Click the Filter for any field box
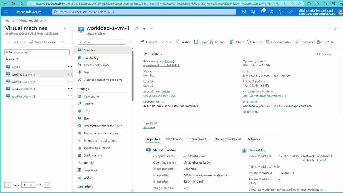 37,52
